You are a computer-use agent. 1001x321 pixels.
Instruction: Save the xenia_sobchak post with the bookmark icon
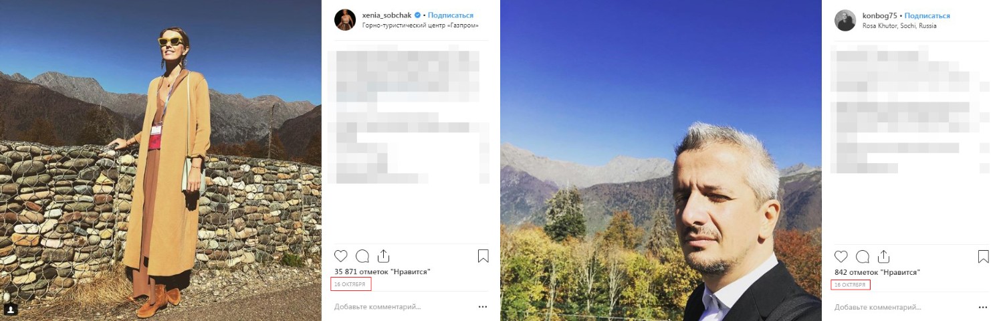(483, 256)
